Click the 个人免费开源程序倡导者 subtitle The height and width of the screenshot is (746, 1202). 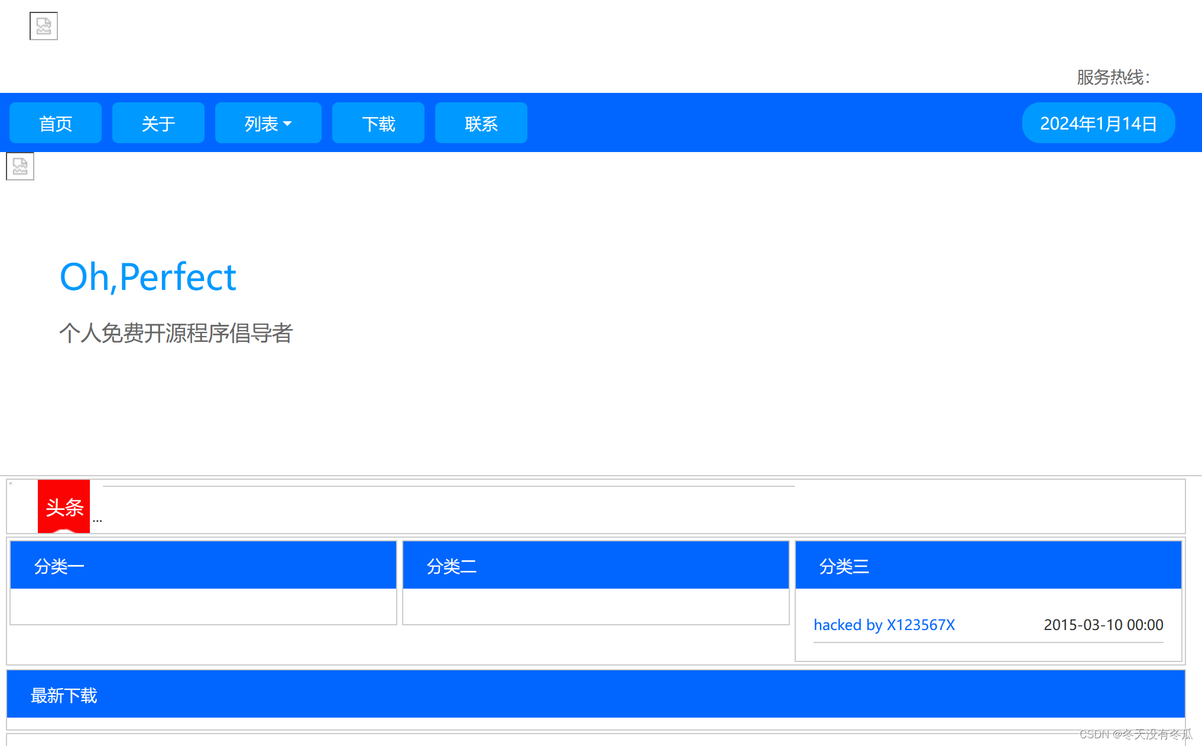(176, 332)
